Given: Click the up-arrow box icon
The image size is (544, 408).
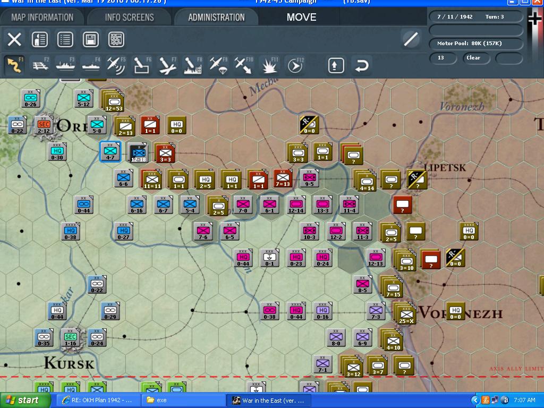Looking at the screenshot, I should point(336,65).
